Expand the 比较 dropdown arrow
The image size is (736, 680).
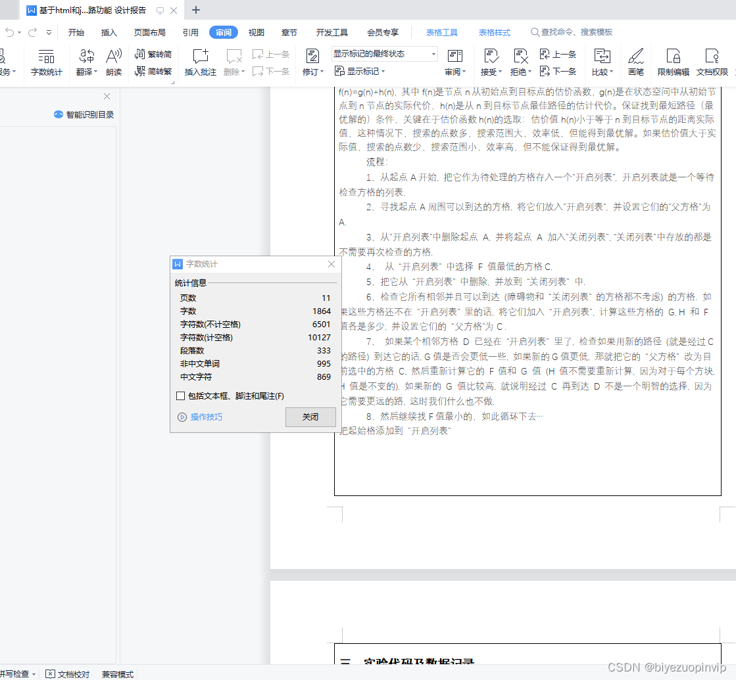click(x=612, y=72)
